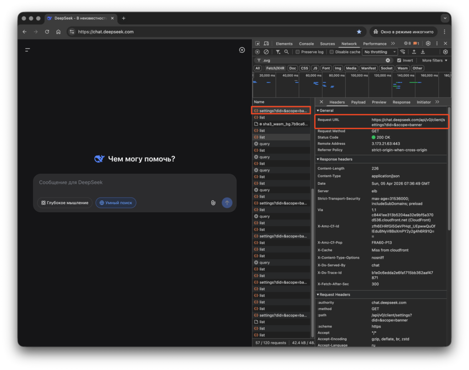Toggle the network filter funnel icon
The height and width of the screenshot is (370, 469).
pyautogui.click(x=278, y=52)
